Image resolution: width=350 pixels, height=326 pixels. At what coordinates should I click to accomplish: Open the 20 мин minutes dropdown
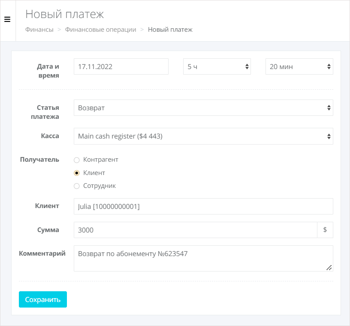point(299,66)
